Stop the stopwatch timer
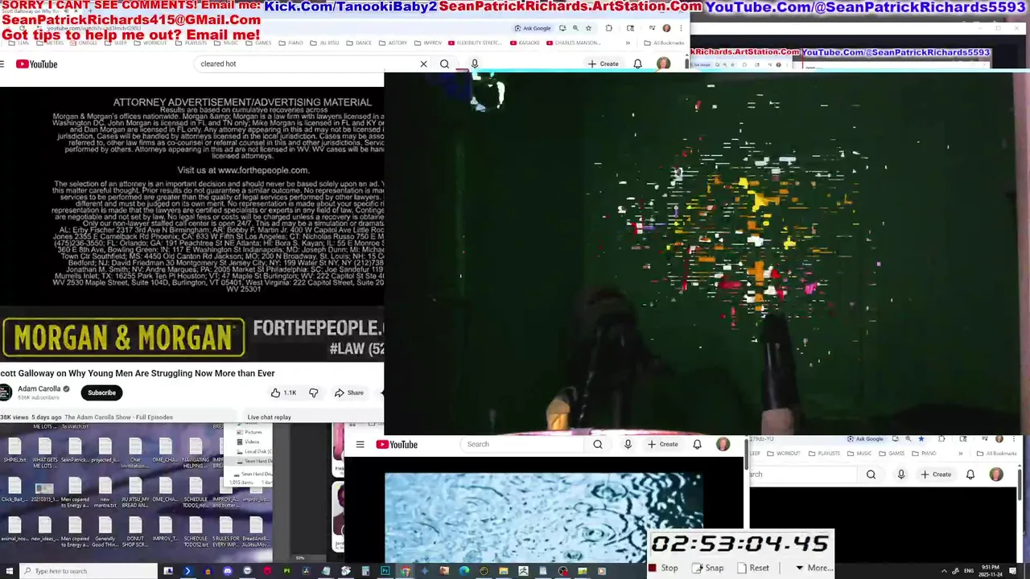The height and width of the screenshot is (579, 1030). coord(664,568)
